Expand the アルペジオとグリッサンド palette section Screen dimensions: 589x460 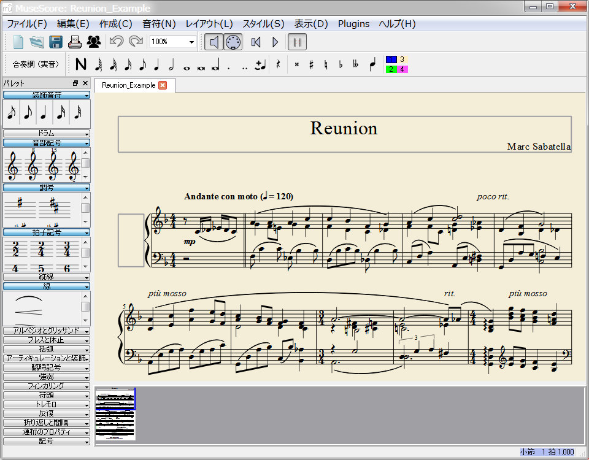pyautogui.click(x=47, y=331)
